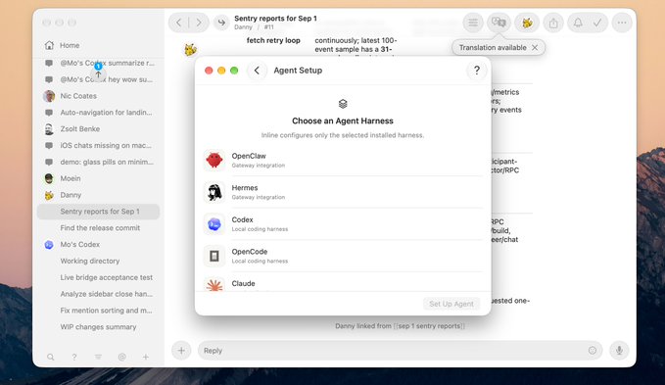This screenshot has height=385, width=665.
Task: Open Danny in the sidebar
Action: (98, 195)
